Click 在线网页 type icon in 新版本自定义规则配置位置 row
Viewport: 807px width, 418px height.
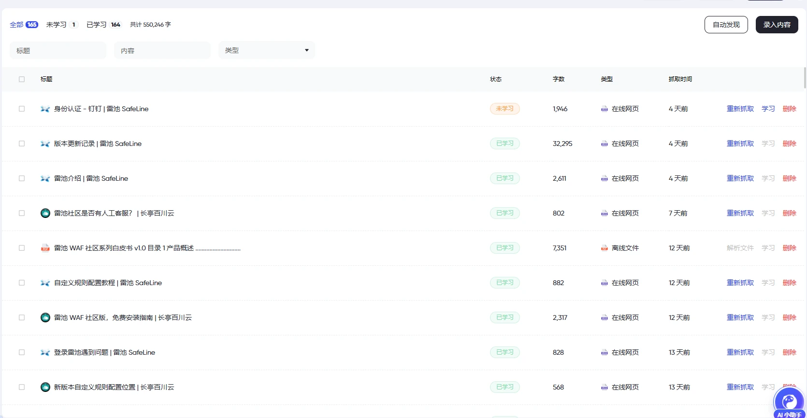click(604, 388)
